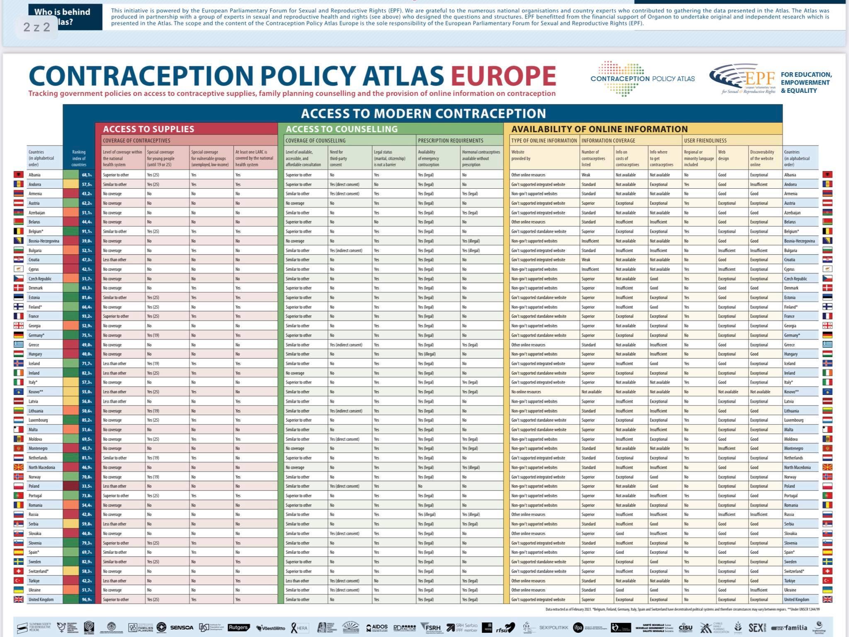Click the France ranking value 93,2%
This screenshot has height=637, width=849.
click(87, 316)
